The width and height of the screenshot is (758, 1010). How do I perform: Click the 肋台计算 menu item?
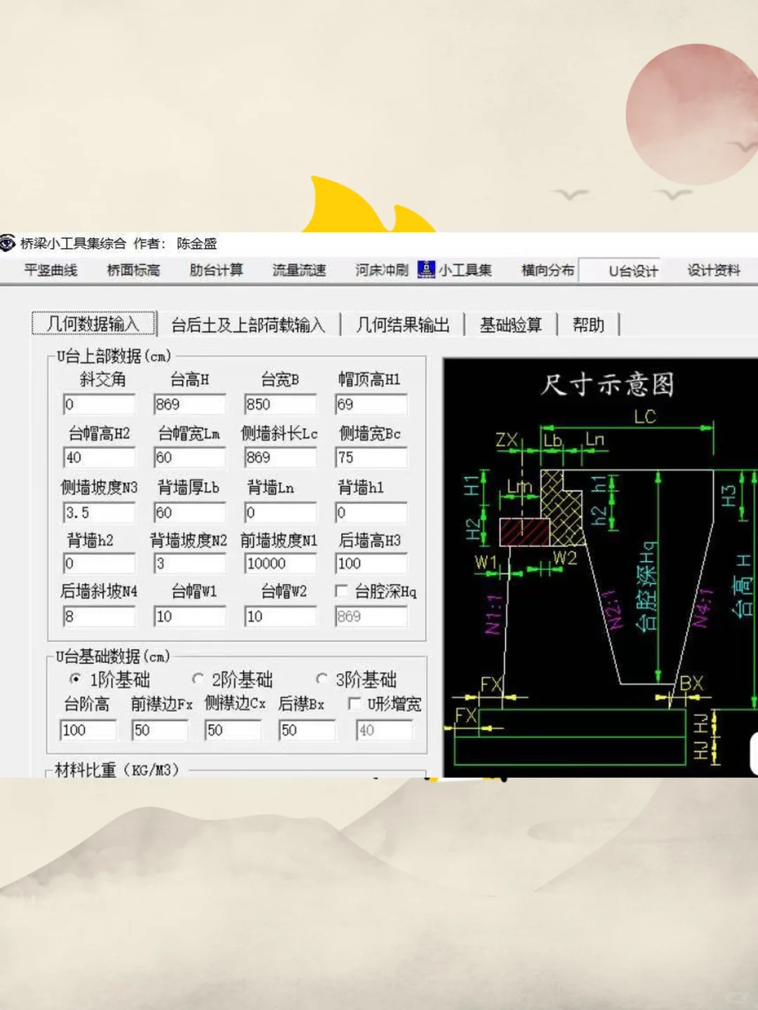(215, 270)
